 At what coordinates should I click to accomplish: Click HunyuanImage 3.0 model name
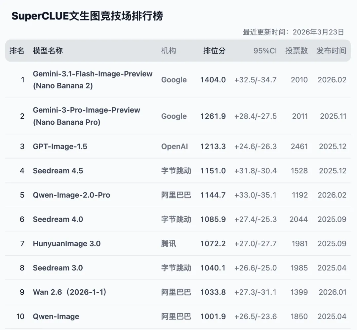click(x=66, y=244)
